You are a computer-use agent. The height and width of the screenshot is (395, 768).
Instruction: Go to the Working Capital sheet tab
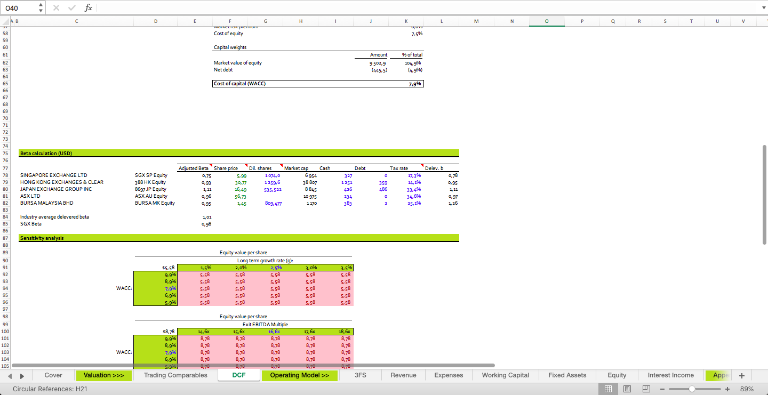(x=506, y=375)
